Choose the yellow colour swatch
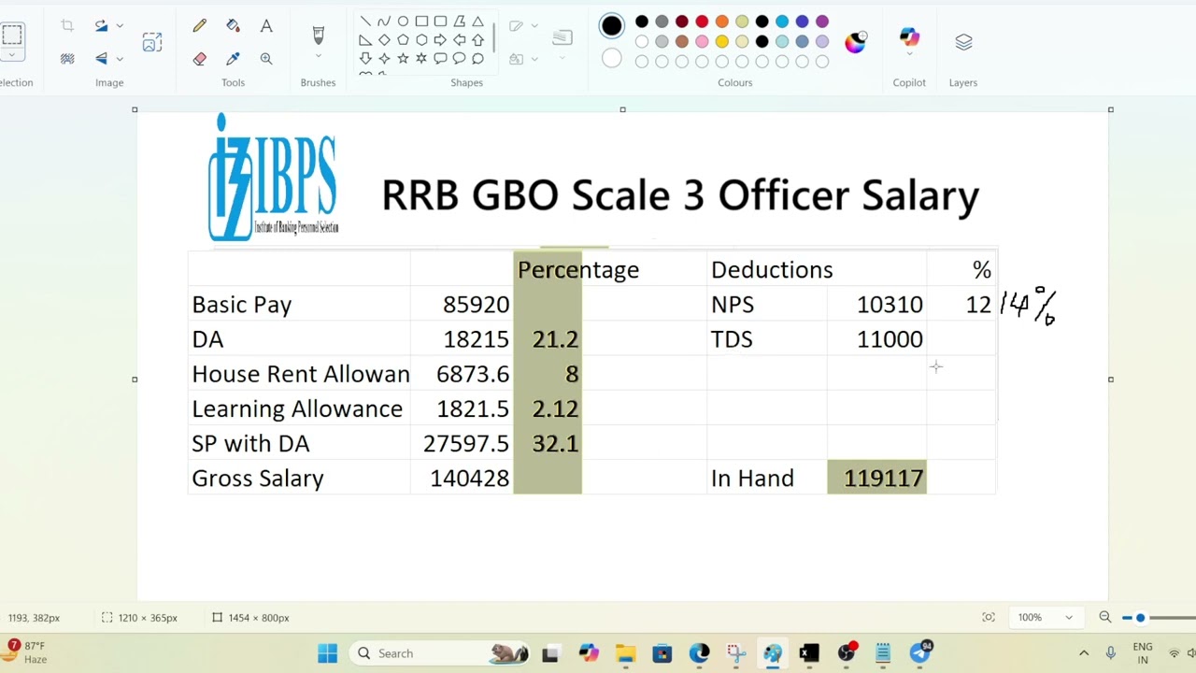Screen dimensions: 1196x673 721,41
